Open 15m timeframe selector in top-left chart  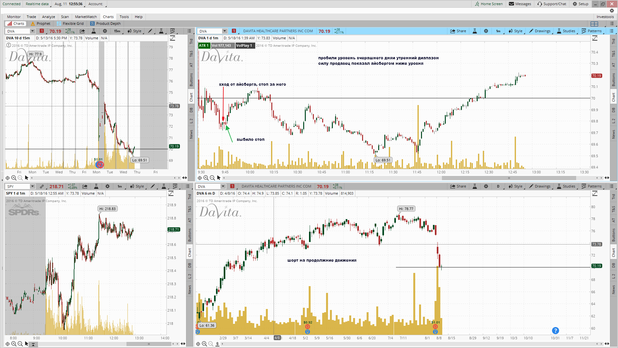[117, 31]
